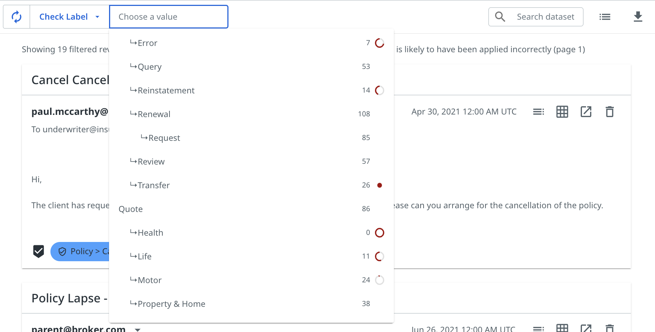Open first message in new window
655x332 pixels.
tap(586, 112)
